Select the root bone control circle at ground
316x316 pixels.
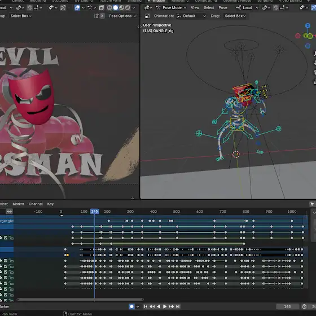[x=236, y=154]
